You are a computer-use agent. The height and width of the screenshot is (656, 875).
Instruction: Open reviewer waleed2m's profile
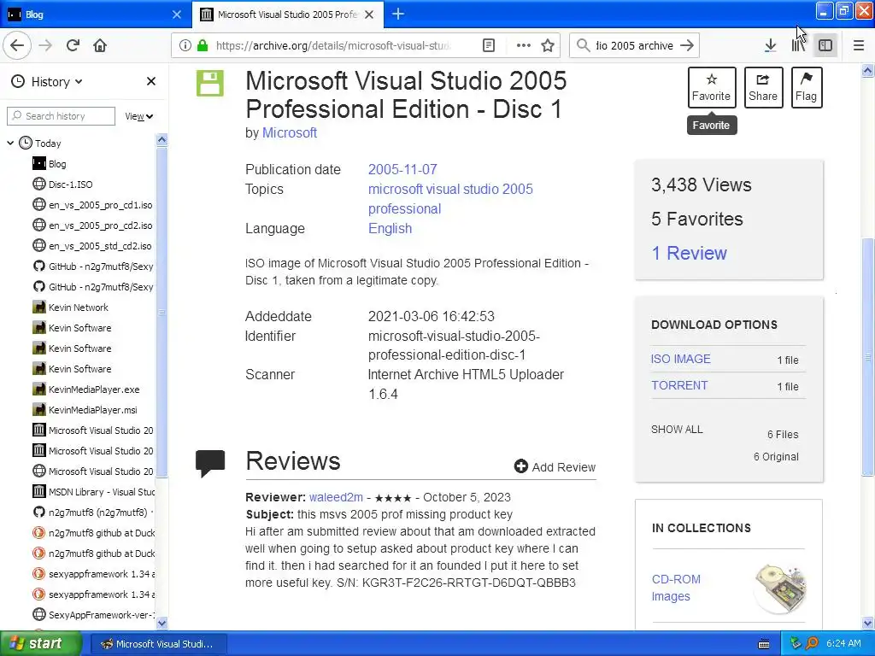pos(336,497)
